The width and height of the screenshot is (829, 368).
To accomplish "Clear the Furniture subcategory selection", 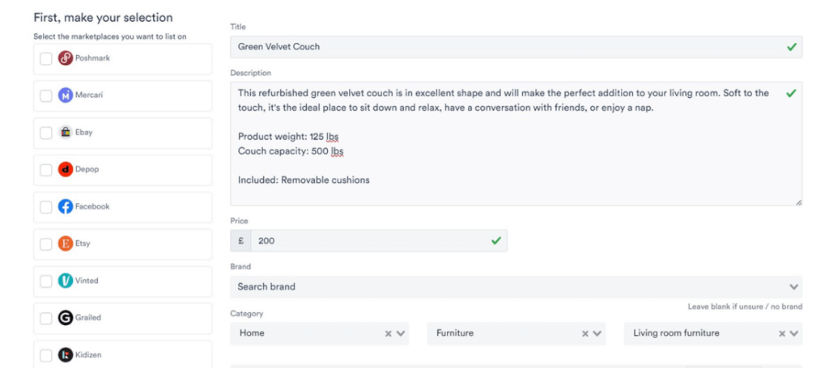I will click(585, 333).
